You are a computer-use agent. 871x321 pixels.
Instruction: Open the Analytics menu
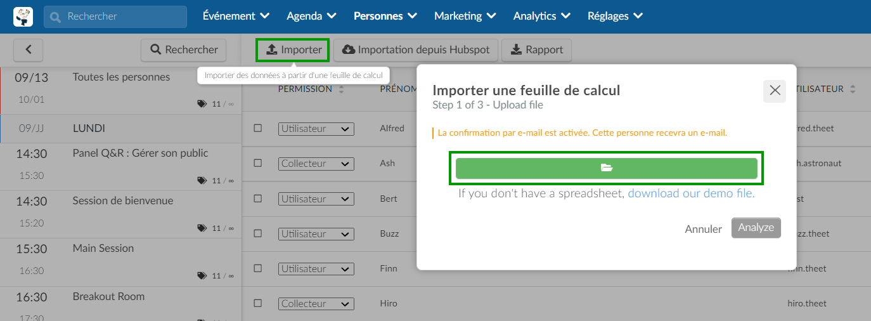coord(541,16)
